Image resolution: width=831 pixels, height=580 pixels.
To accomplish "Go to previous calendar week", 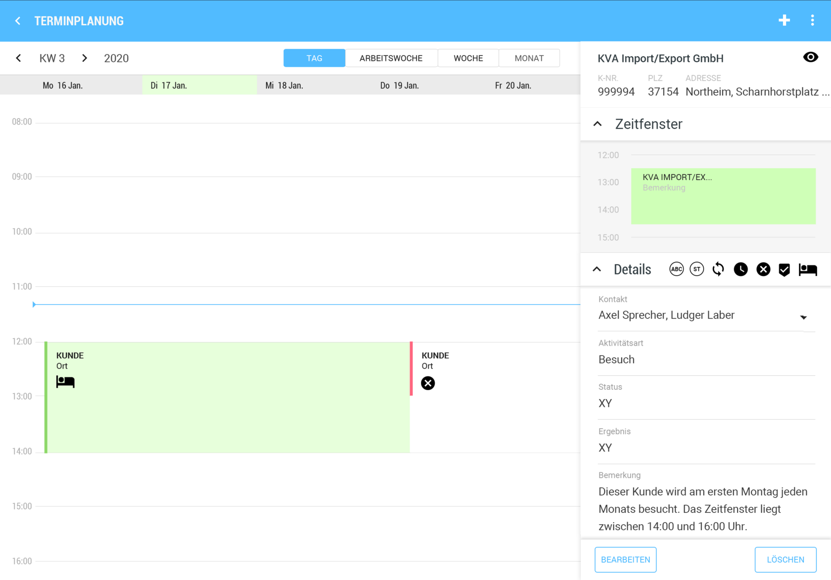I will tap(18, 58).
